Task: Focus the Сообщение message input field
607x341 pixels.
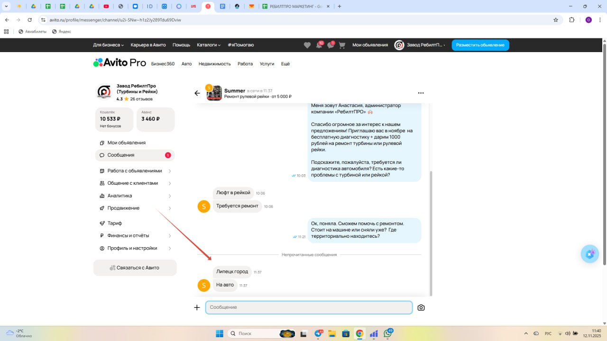Action: pyautogui.click(x=309, y=307)
